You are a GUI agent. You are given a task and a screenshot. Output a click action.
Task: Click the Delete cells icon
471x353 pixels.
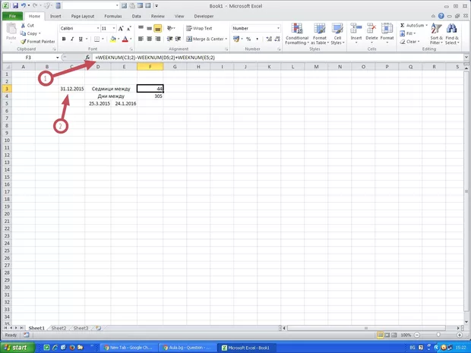tap(371, 29)
